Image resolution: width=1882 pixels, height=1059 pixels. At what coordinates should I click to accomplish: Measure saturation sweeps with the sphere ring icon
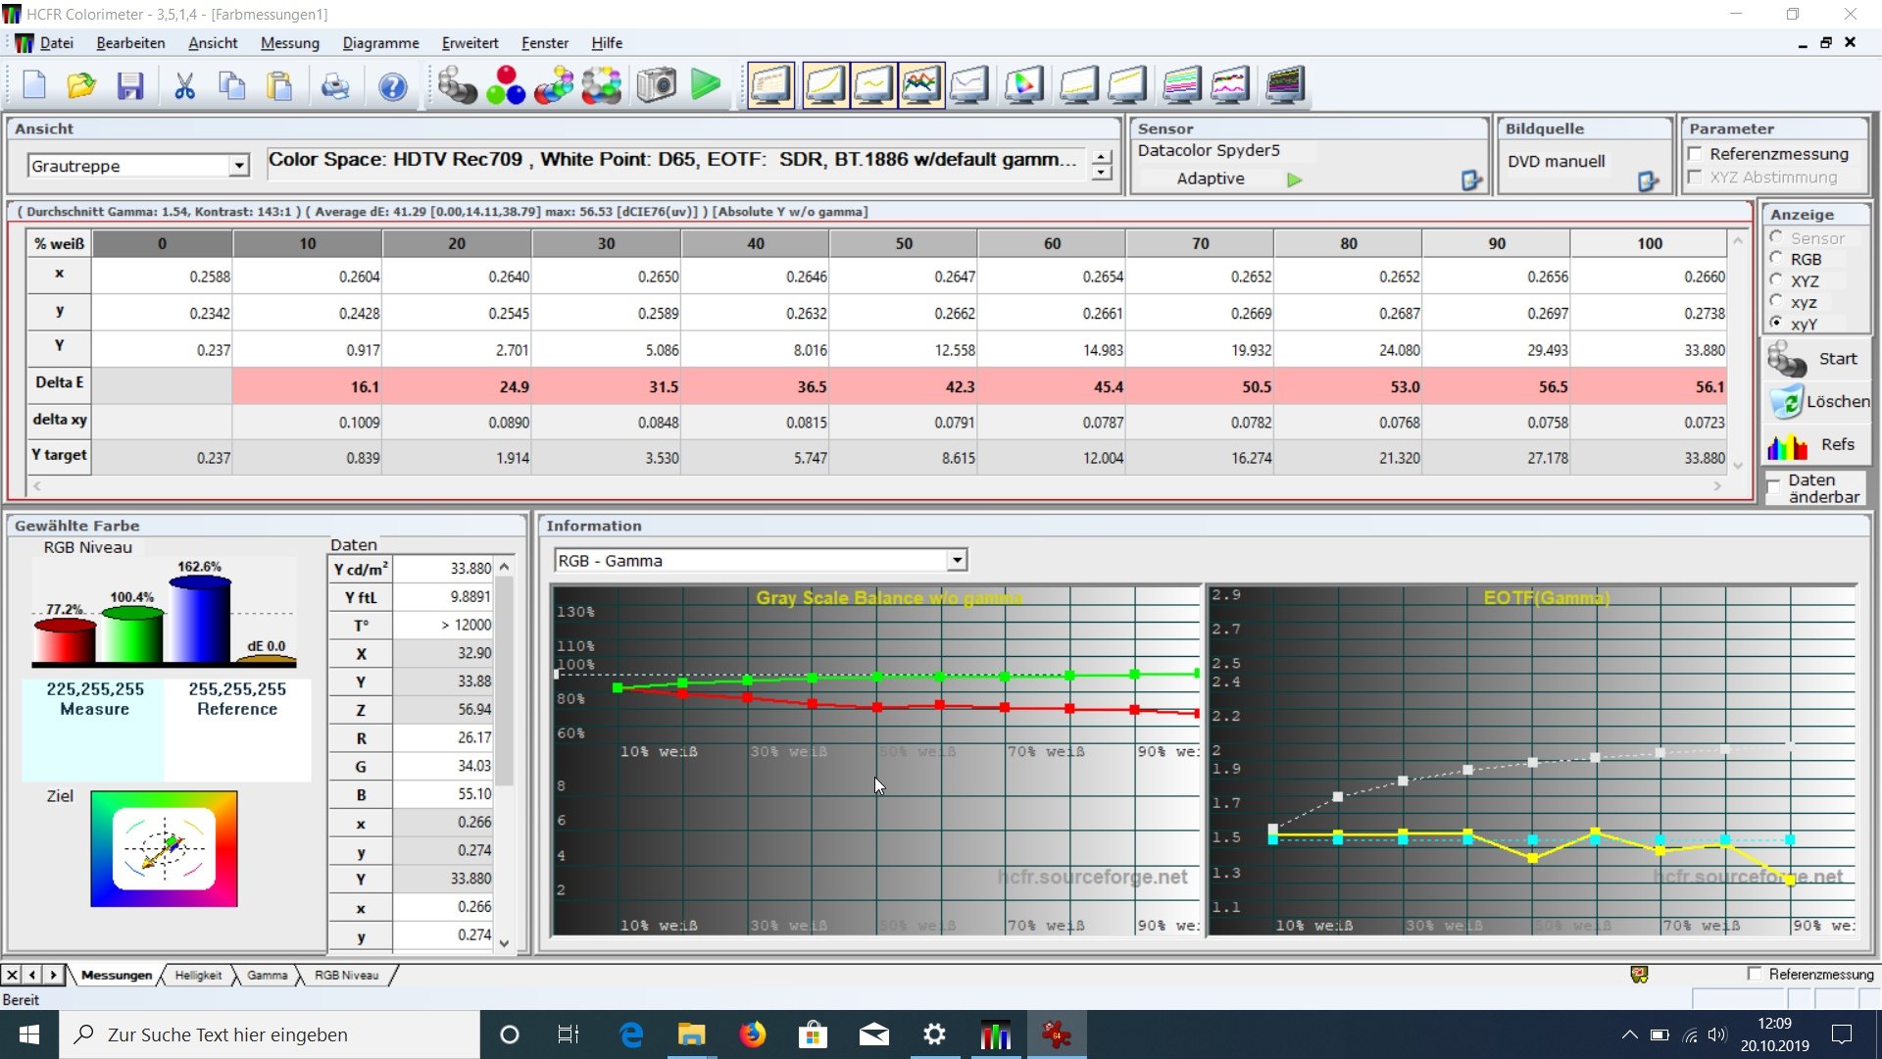click(x=602, y=85)
